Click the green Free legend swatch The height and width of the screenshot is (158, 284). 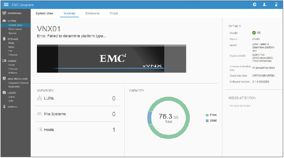tap(207, 115)
